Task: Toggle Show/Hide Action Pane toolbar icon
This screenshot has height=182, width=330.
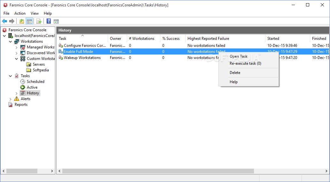Action: point(56,21)
